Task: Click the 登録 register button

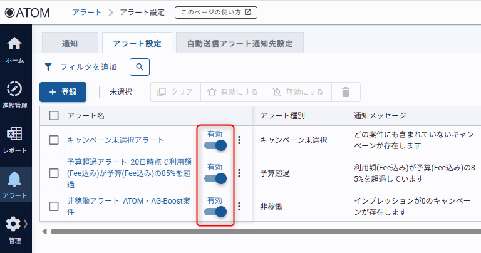Action: tap(63, 92)
